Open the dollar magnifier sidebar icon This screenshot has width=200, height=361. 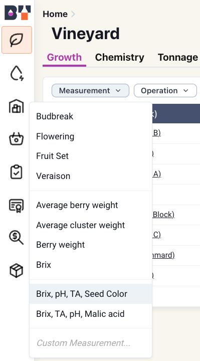click(x=17, y=238)
